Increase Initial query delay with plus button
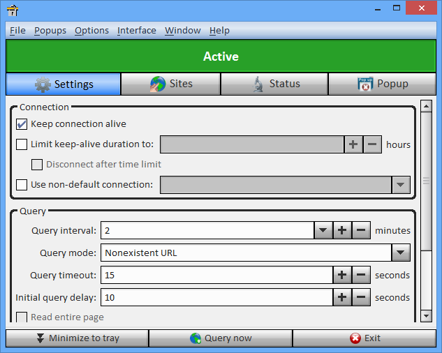Viewport: 442px width, 353px height. 342,297
